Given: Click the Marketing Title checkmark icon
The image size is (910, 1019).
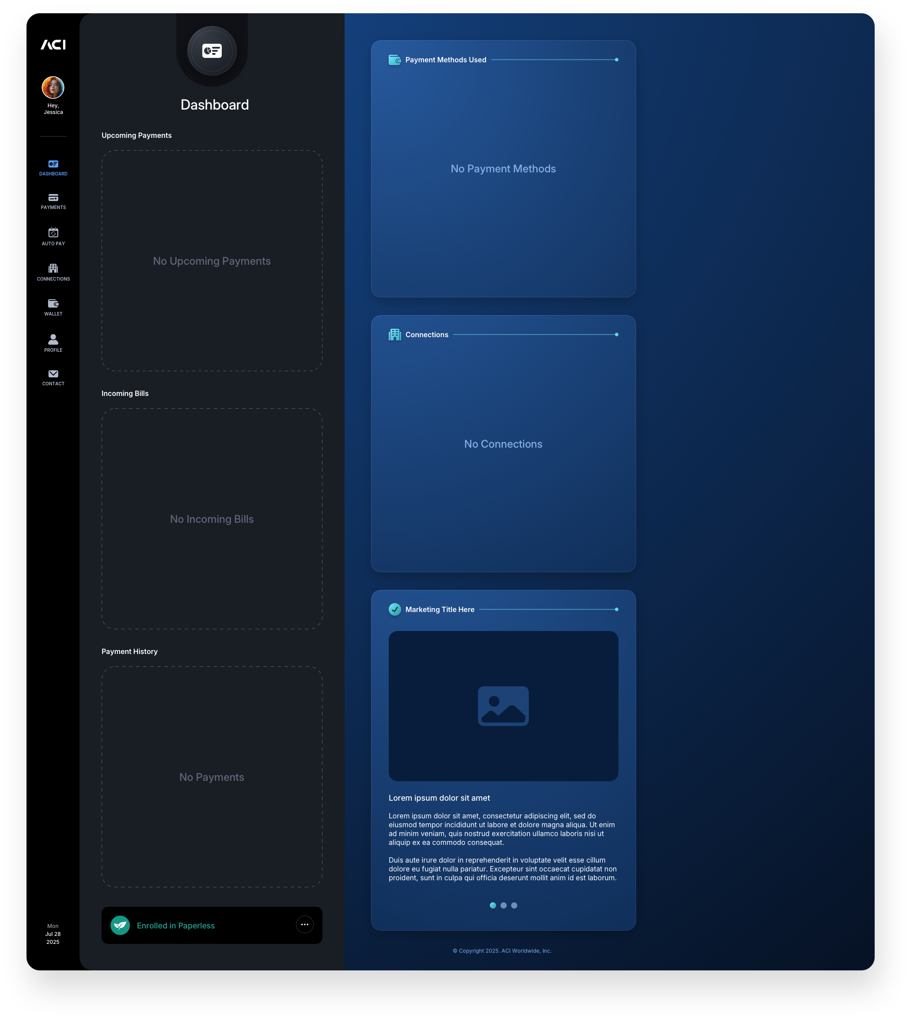Looking at the screenshot, I should pyautogui.click(x=394, y=609).
